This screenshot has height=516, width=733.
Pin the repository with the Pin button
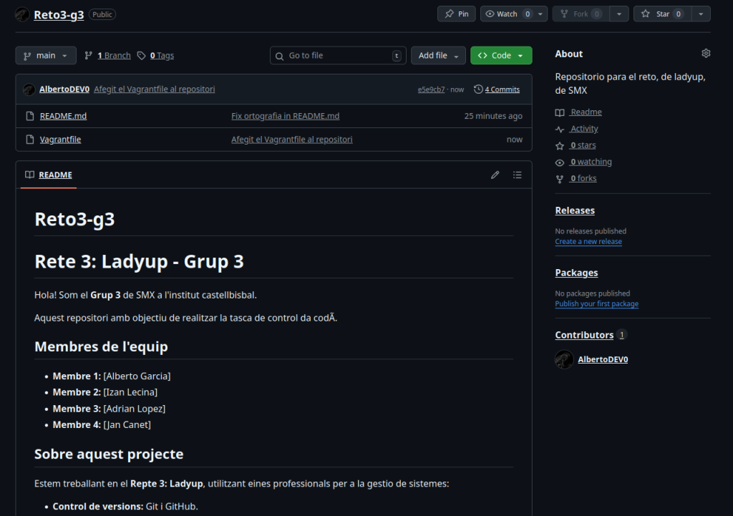tap(456, 14)
